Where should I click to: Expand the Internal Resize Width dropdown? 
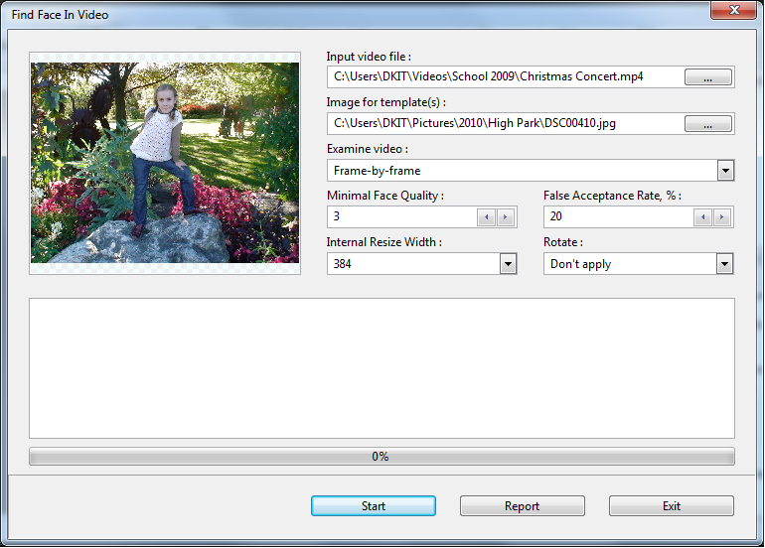(508, 264)
